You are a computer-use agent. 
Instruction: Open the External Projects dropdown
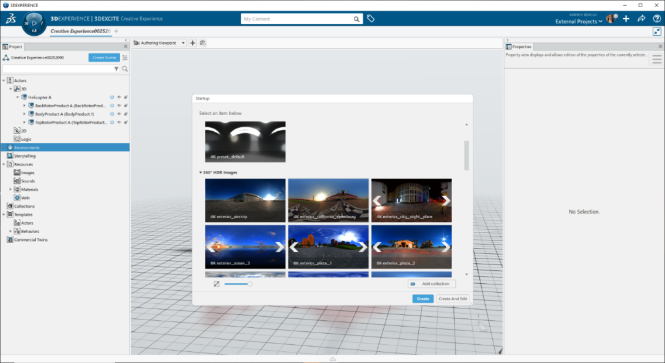579,21
